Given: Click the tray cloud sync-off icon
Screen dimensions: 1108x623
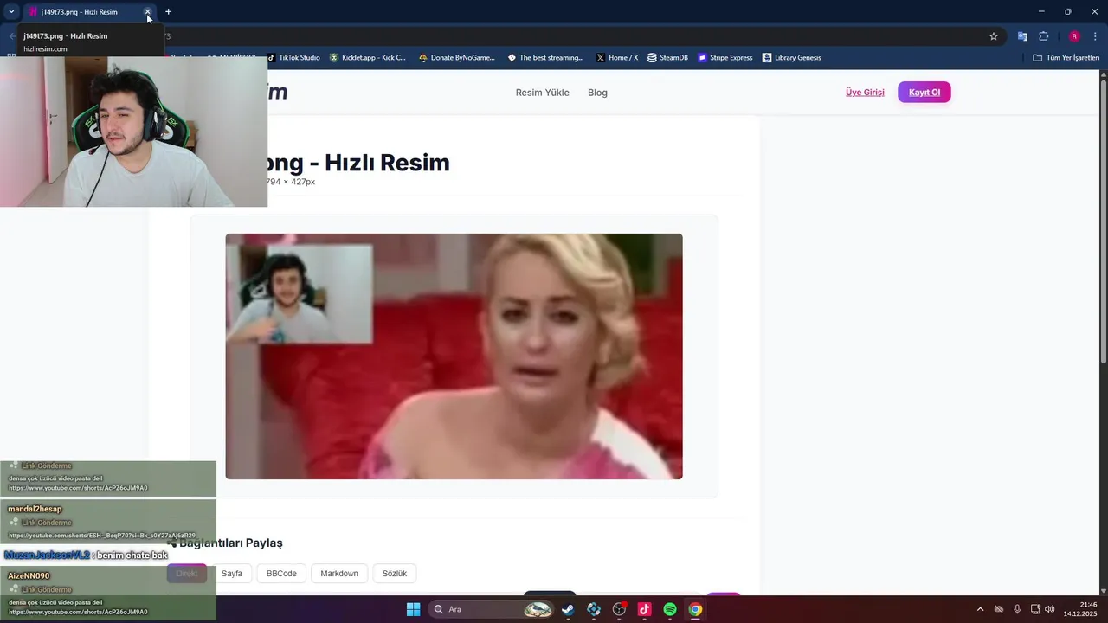Looking at the screenshot, I should point(999,609).
